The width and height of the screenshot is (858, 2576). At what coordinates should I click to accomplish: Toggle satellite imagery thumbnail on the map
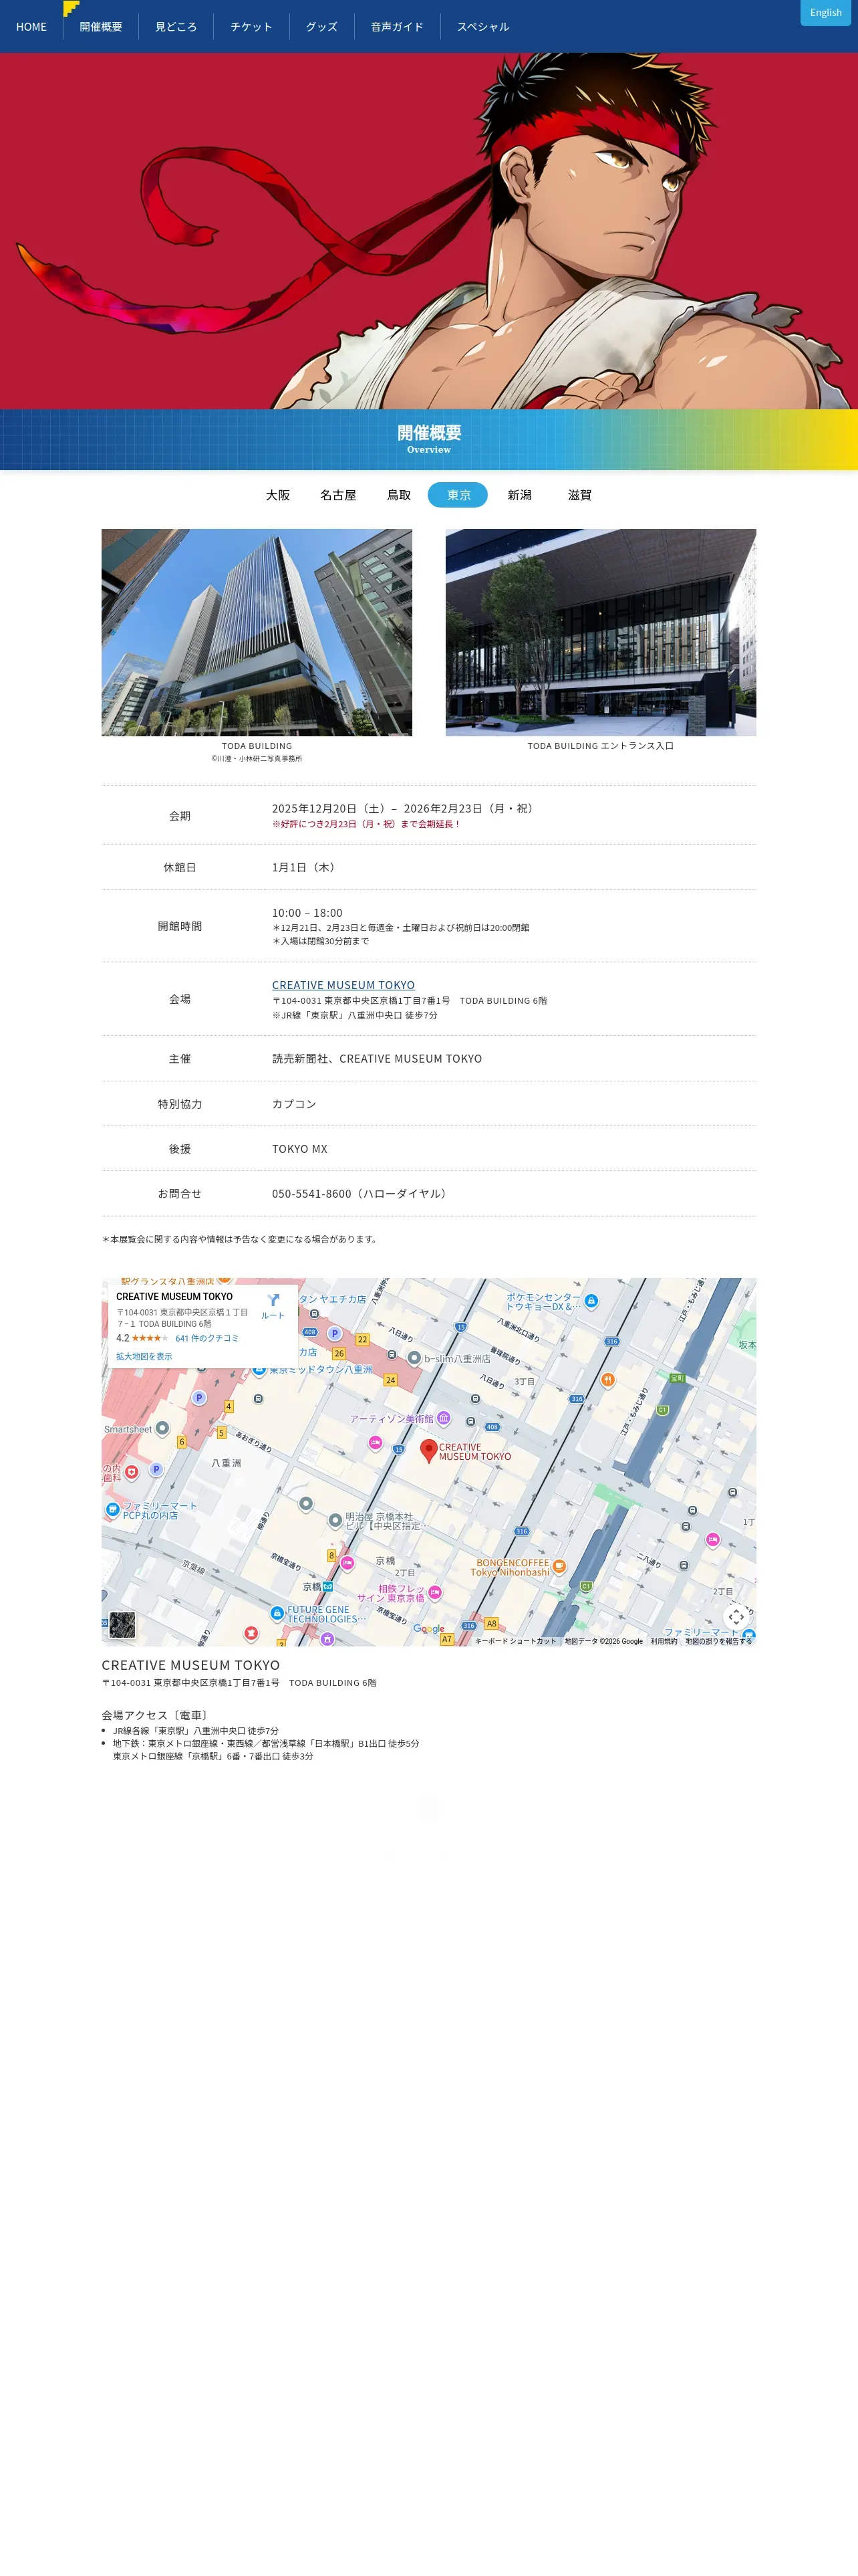click(x=122, y=1625)
